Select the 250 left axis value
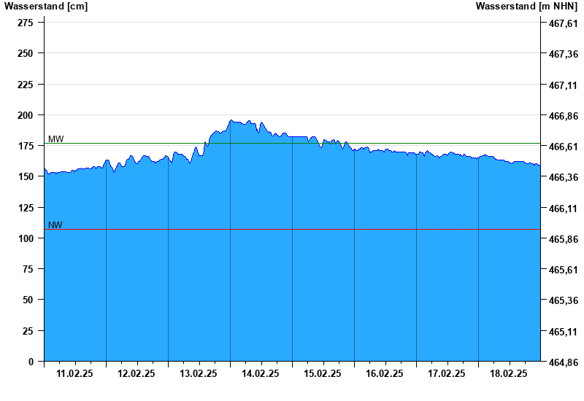The width and height of the screenshot is (584, 401). point(26,53)
